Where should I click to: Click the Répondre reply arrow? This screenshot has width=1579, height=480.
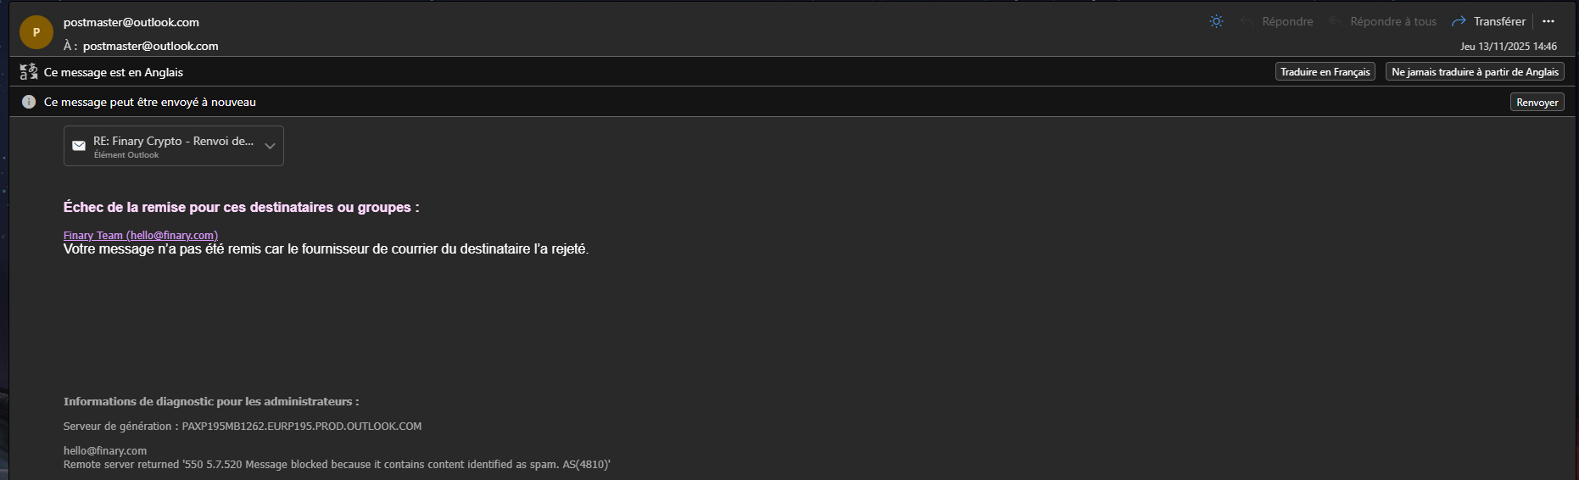(x=1247, y=21)
